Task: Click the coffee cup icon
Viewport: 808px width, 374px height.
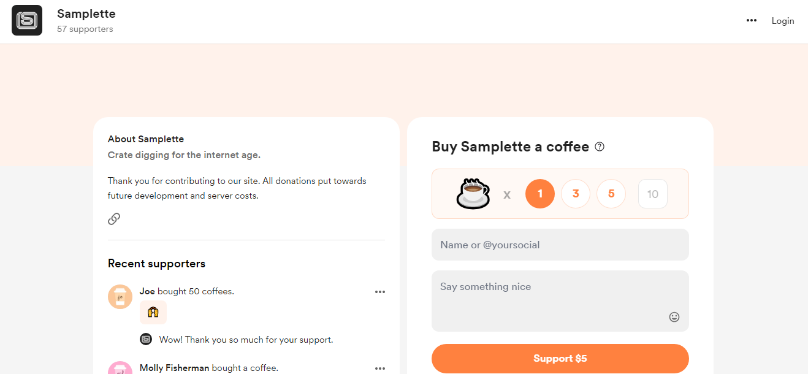Action: point(473,194)
